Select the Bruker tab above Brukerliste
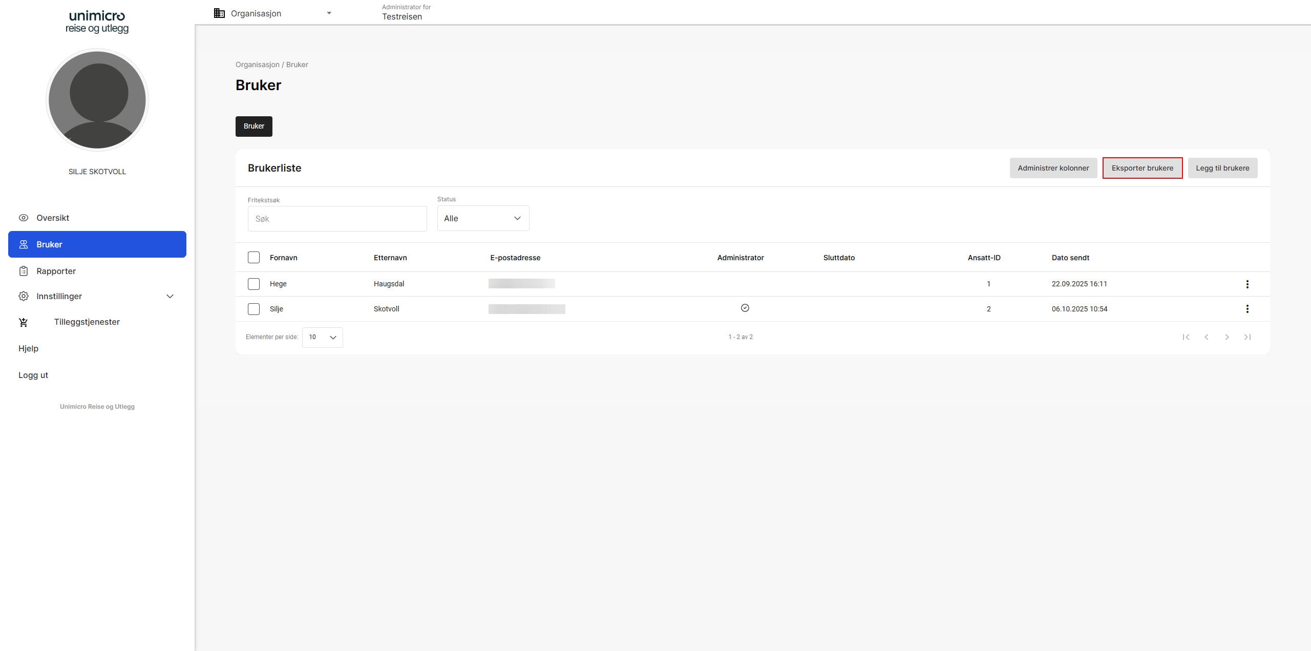This screenshot has width=1311, height=651. [x=253, y=127]
